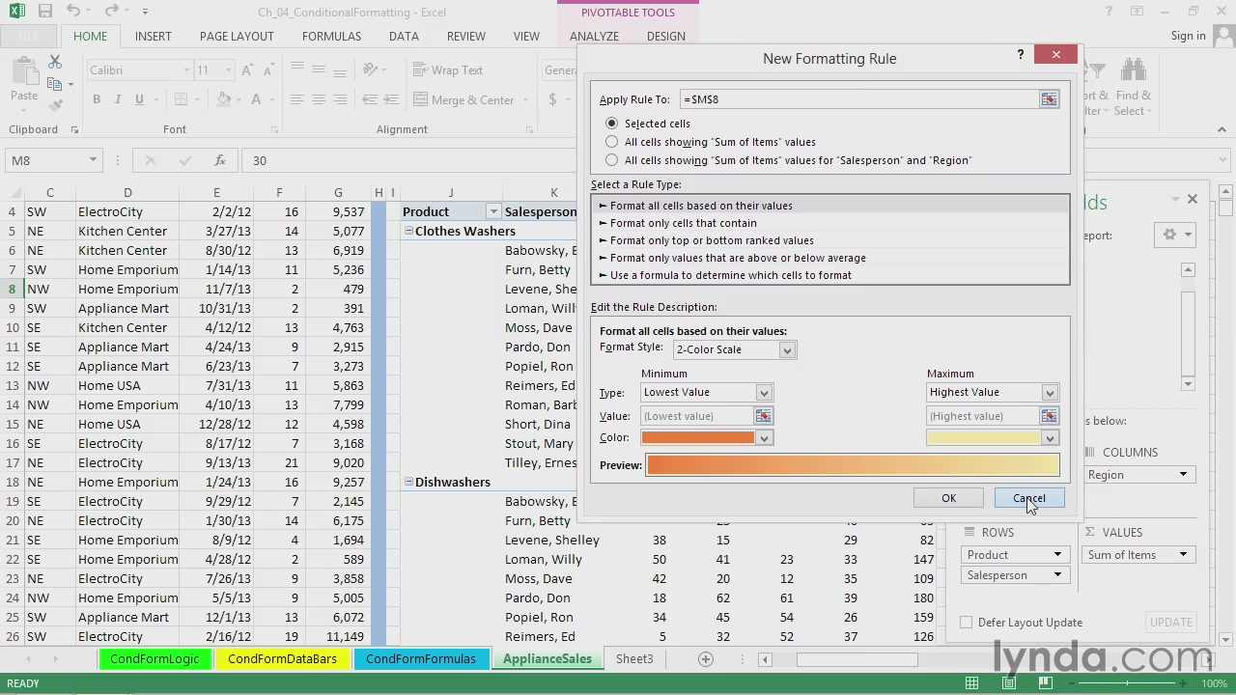1236x695 pixels.
Task: Open the FORMULAS ribbon tab
Action: click(x=331, y=36)
